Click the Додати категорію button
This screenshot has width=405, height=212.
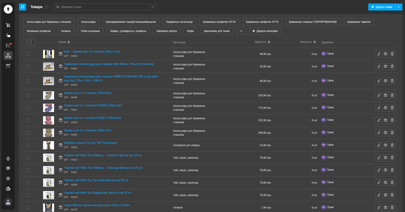(265, 31)
